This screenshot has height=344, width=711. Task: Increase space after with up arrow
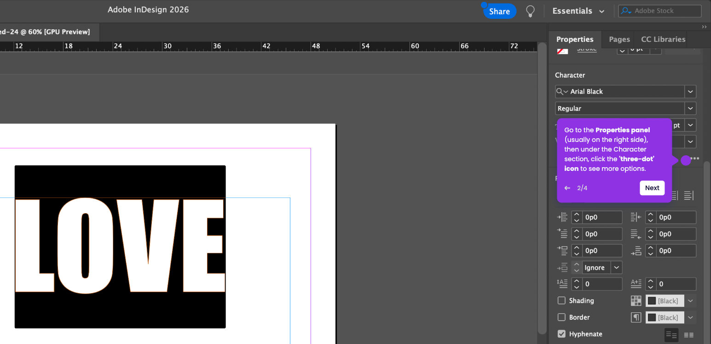(x=650, y=248)
